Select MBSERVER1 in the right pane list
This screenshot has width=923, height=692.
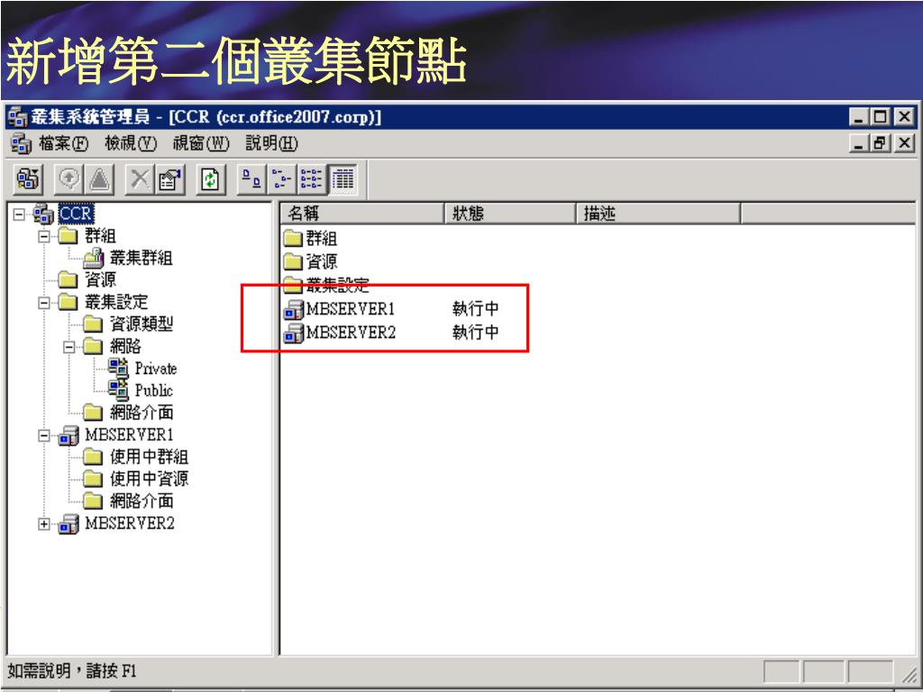(x=340, y=309)
